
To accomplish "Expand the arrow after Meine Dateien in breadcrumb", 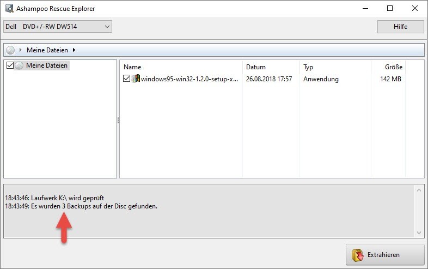I will (x=74, y=50).
